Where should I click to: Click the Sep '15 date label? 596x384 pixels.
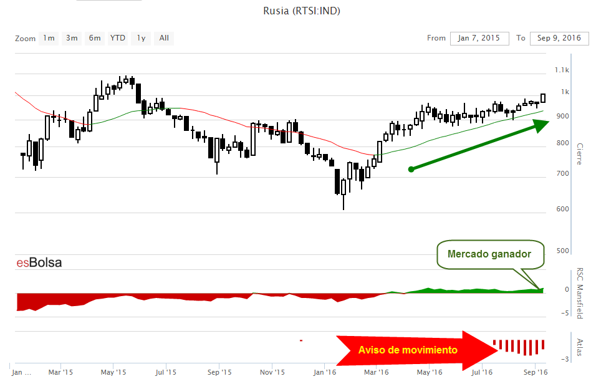click(x=219, y=372)
